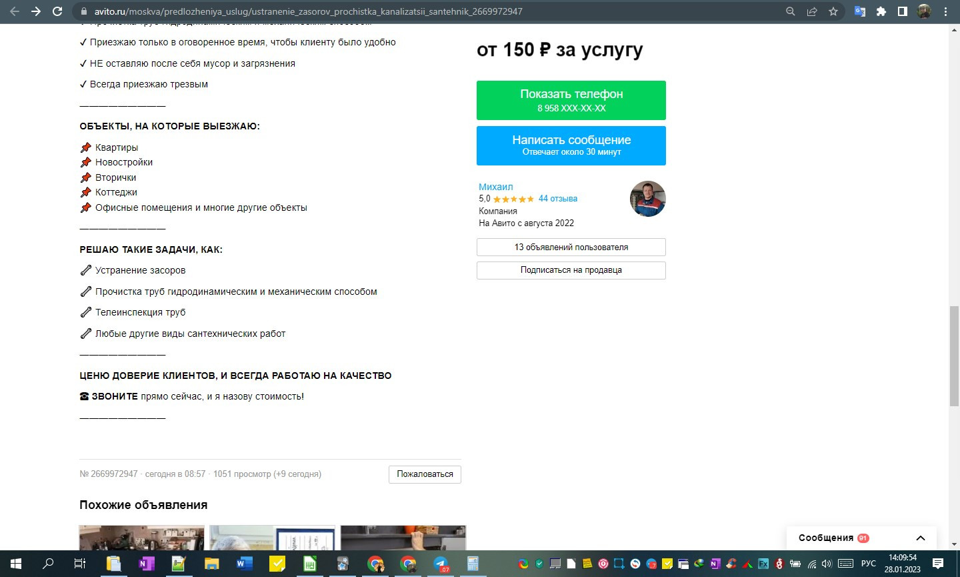960x577 pixels.
Task: Click the page vertical scrollbar thumb
Action: (x=954, y=356)
